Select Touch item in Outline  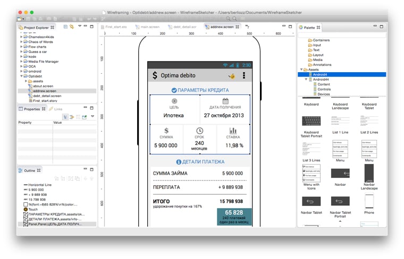pyautogui.click(x=33, y=209)
